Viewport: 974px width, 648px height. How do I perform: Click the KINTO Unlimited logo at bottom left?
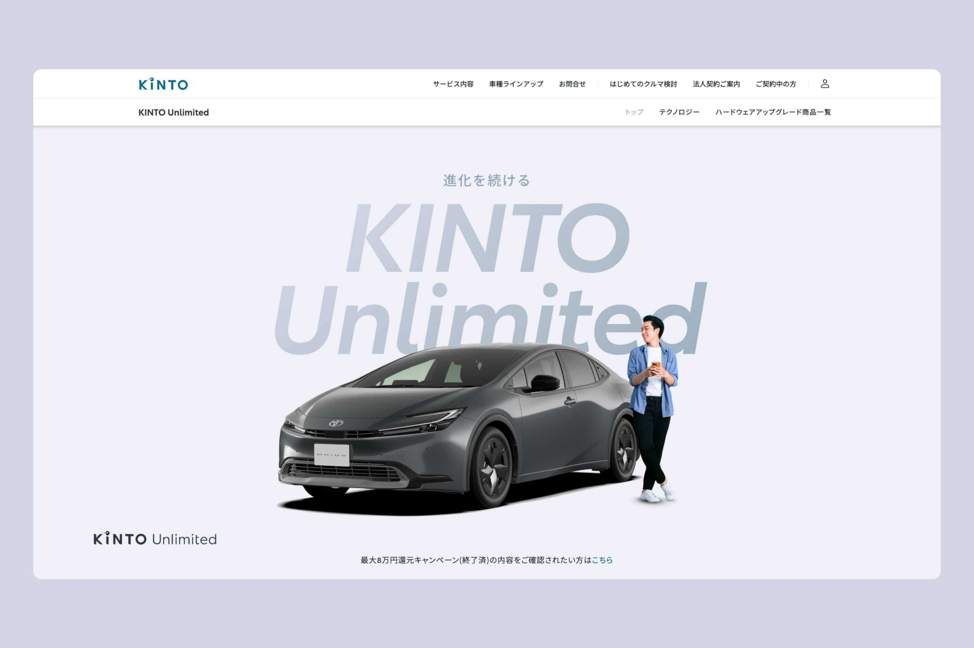pos(155,538)
